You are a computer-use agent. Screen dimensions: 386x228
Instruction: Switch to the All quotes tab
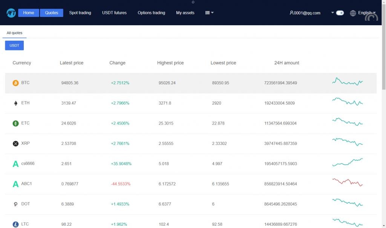[x=14, y=33]
